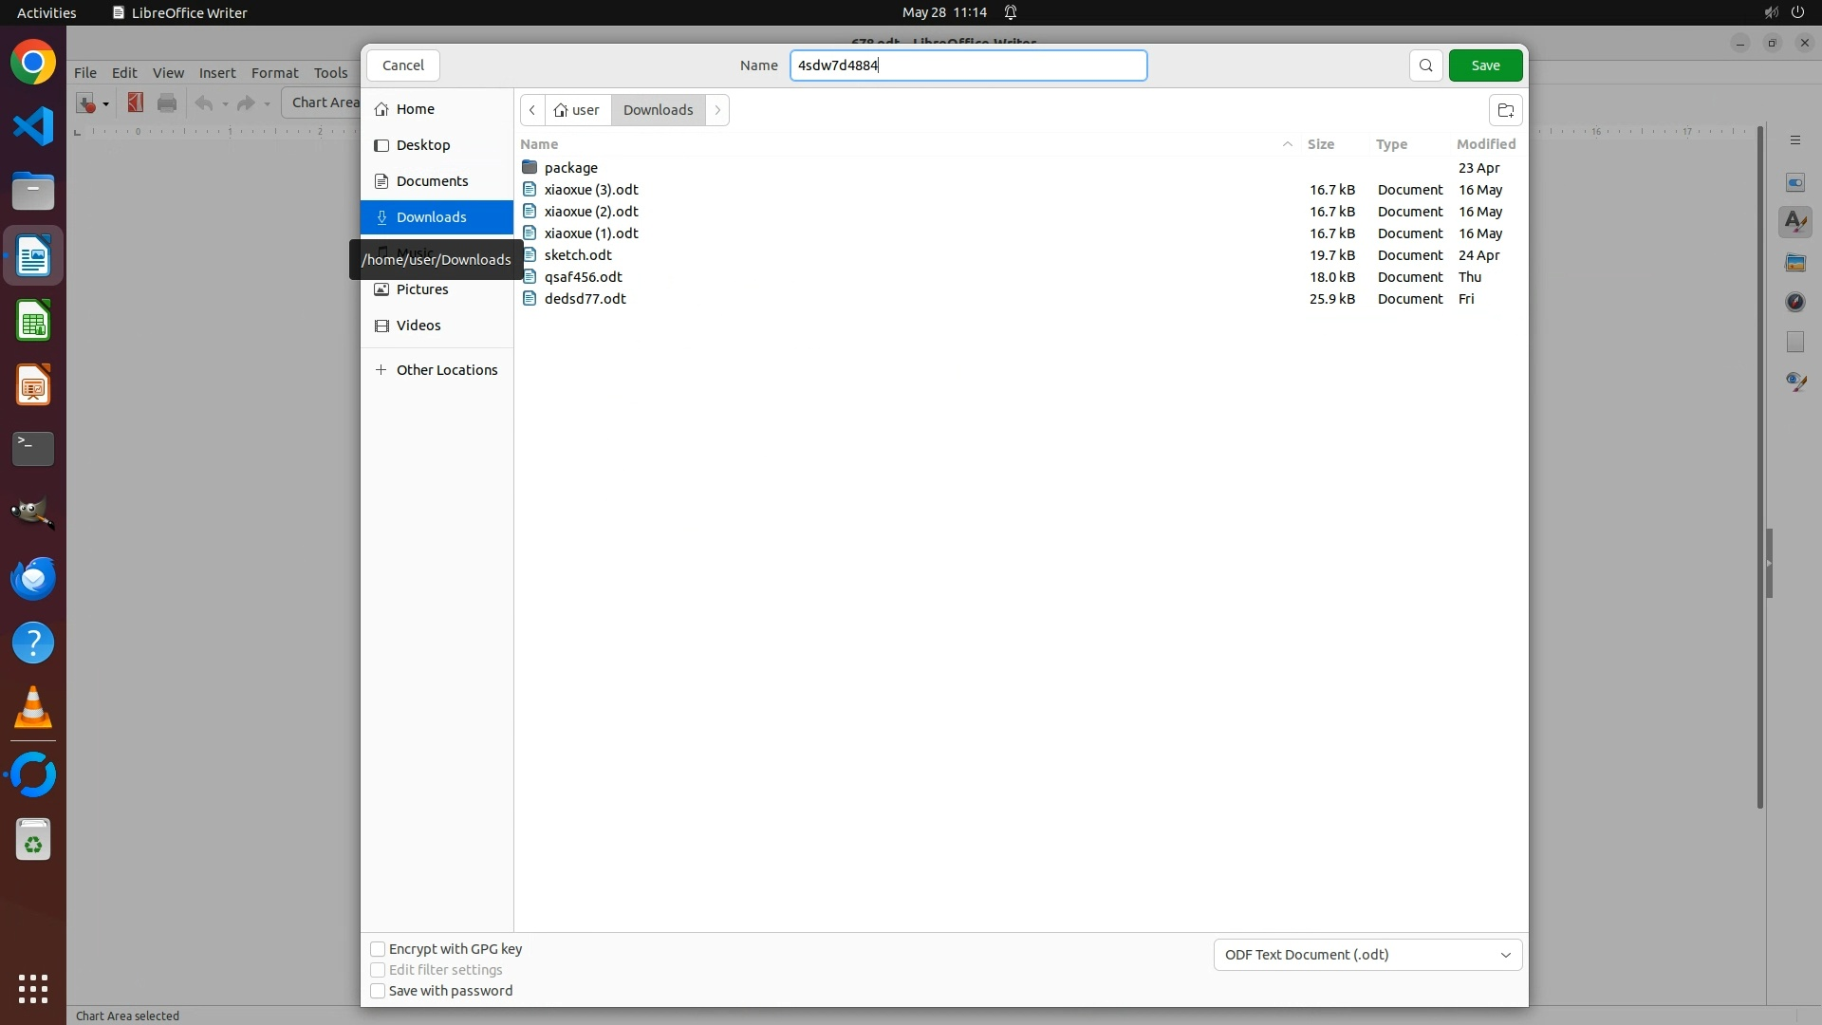Open VLC media player from the dock
The image size is (1822, 1025).
tap(33, 708)
